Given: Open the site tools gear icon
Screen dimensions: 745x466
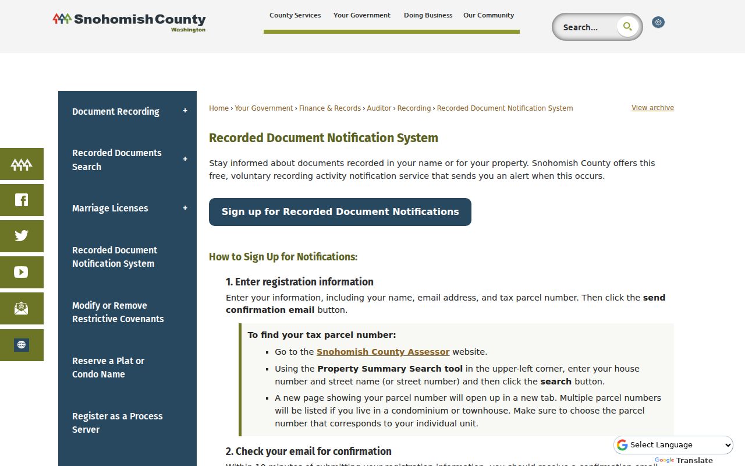Looking at the screenshot, I should pyautogui.click(x=658, y=22).
